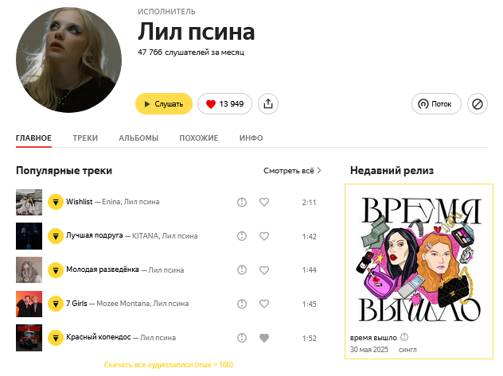Screen dimensions: 503x376
Task: Like Лучшая подруга track with heart
Action: 264,236
